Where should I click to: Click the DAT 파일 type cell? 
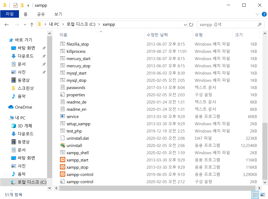click(x=203, y=138)
